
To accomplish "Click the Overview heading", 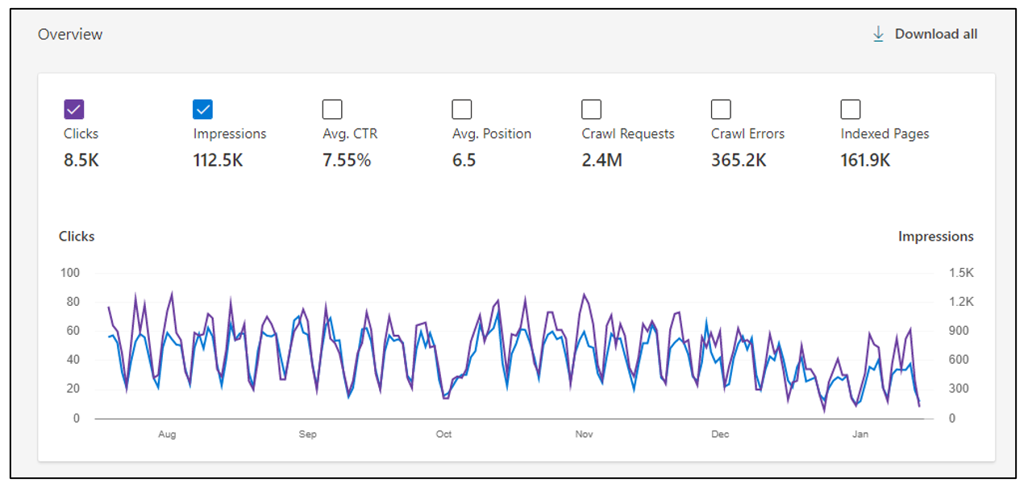I will (x=70, y=35).
